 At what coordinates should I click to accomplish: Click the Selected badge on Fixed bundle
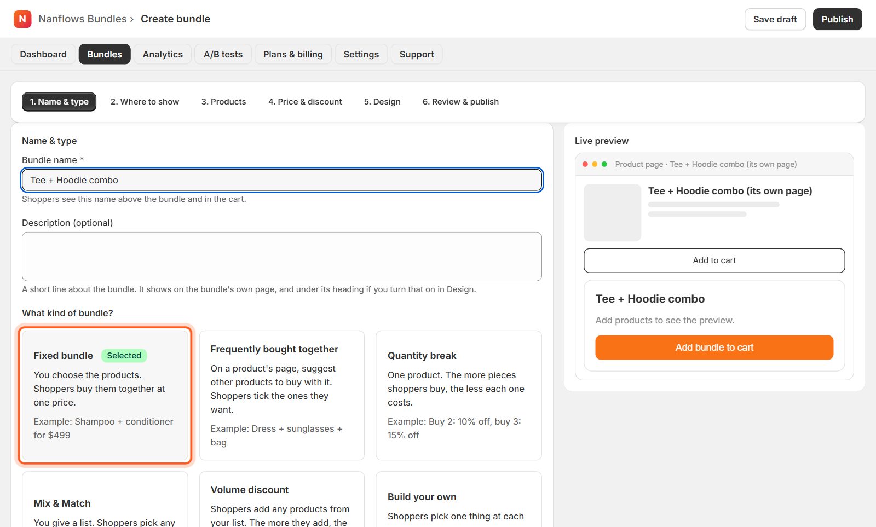pos(124,356)
